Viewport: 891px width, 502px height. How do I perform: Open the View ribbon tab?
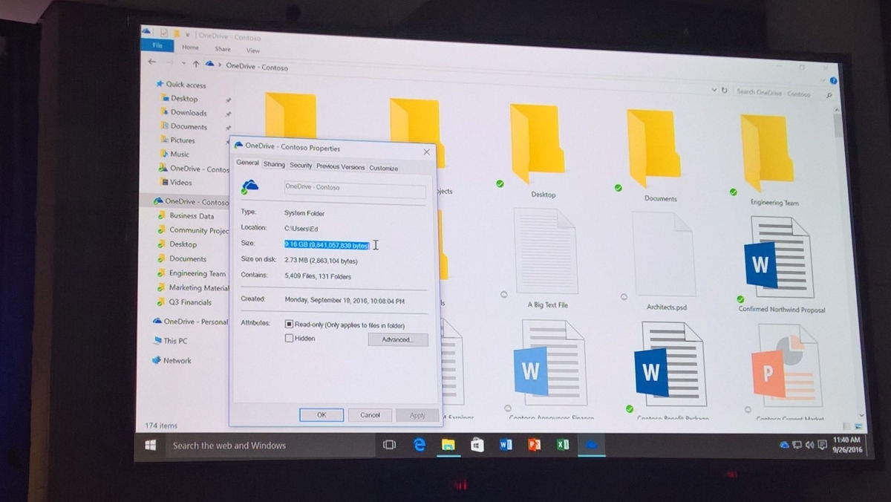(253, 50)
